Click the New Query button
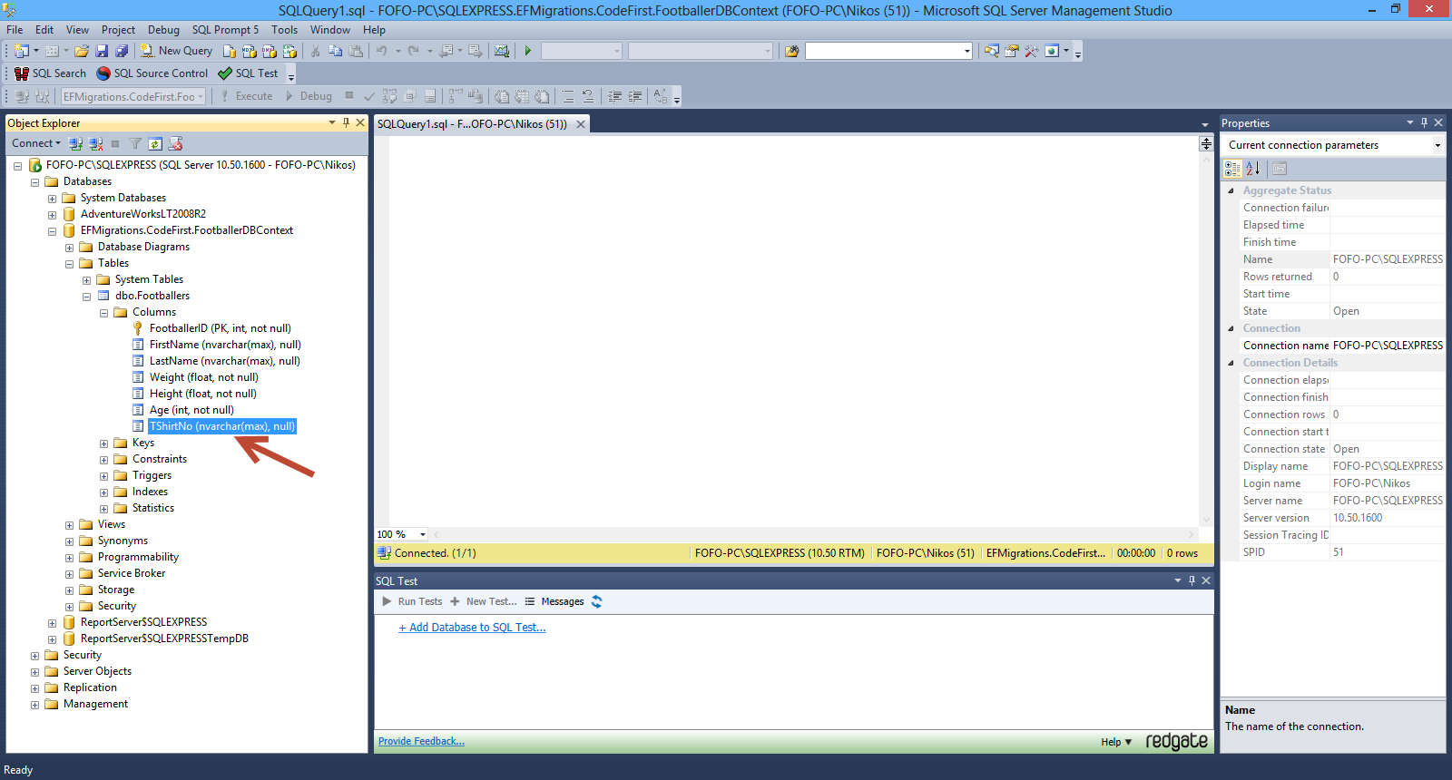The height and width of the screenshot is (780, 1452). (x=176, y=51)
